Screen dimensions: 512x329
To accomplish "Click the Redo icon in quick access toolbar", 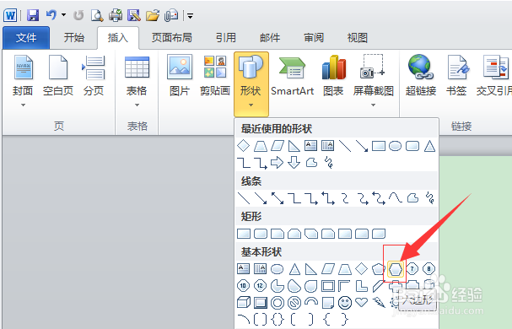I will (x=78, y=15).
